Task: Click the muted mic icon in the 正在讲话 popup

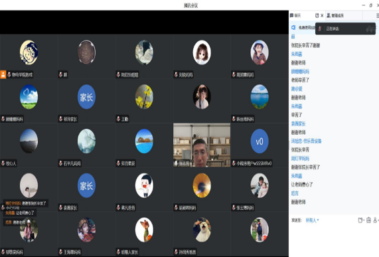Action: pyautogui.click(x=320, y=29)
